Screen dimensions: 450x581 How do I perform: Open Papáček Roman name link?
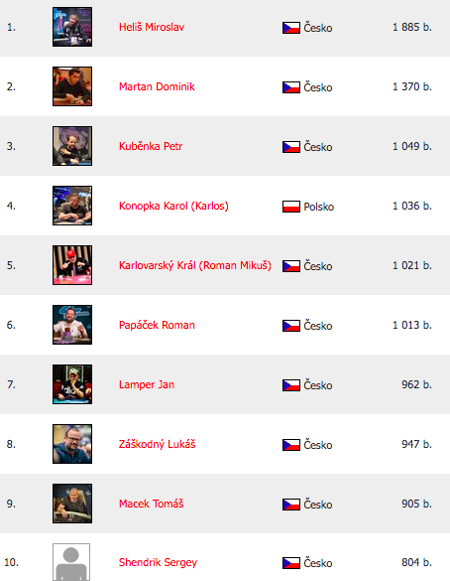[157, 325]
